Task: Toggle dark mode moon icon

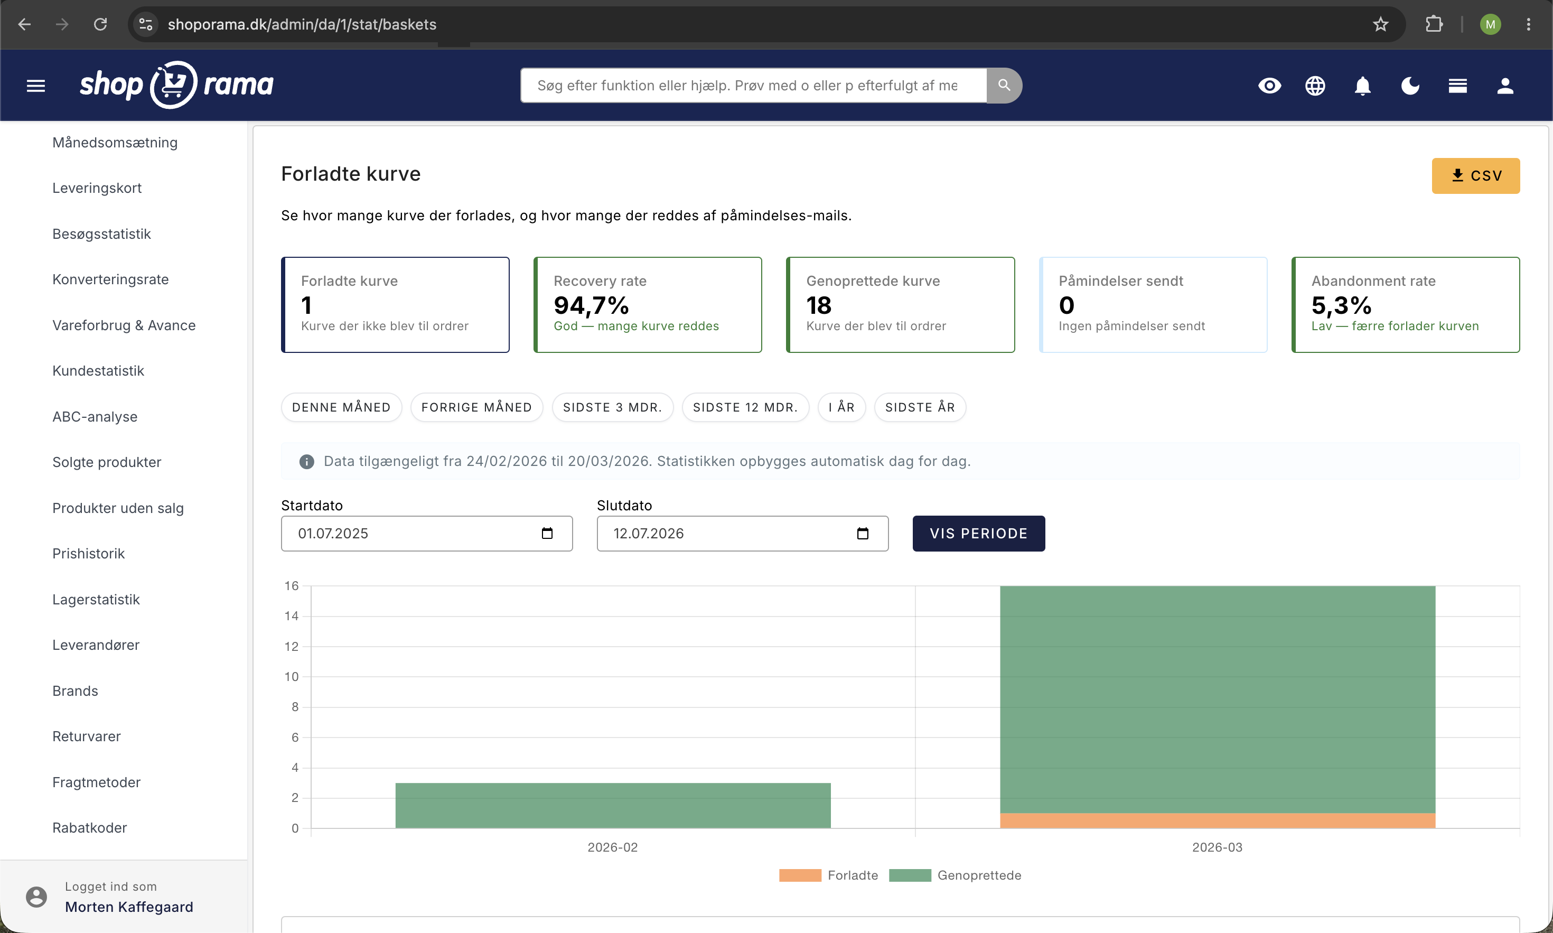Action: point(1410,86)
